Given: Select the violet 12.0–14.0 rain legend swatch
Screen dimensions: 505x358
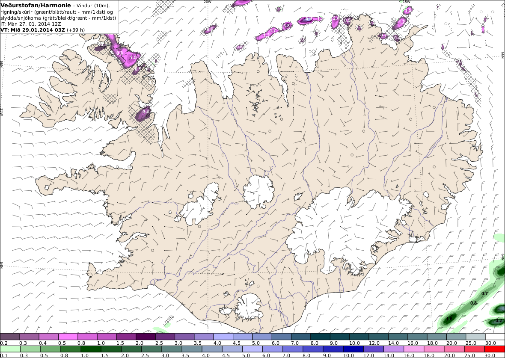Looking at the screenshot, I should pyautogui.click(x=374, y=349).
